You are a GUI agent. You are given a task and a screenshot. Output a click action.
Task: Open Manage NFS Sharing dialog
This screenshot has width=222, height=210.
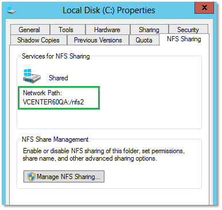[x=64, y=177]
